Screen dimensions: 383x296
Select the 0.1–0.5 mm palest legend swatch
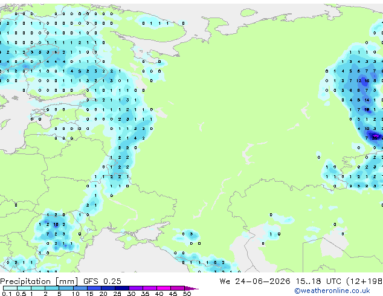tap(10, 288)
